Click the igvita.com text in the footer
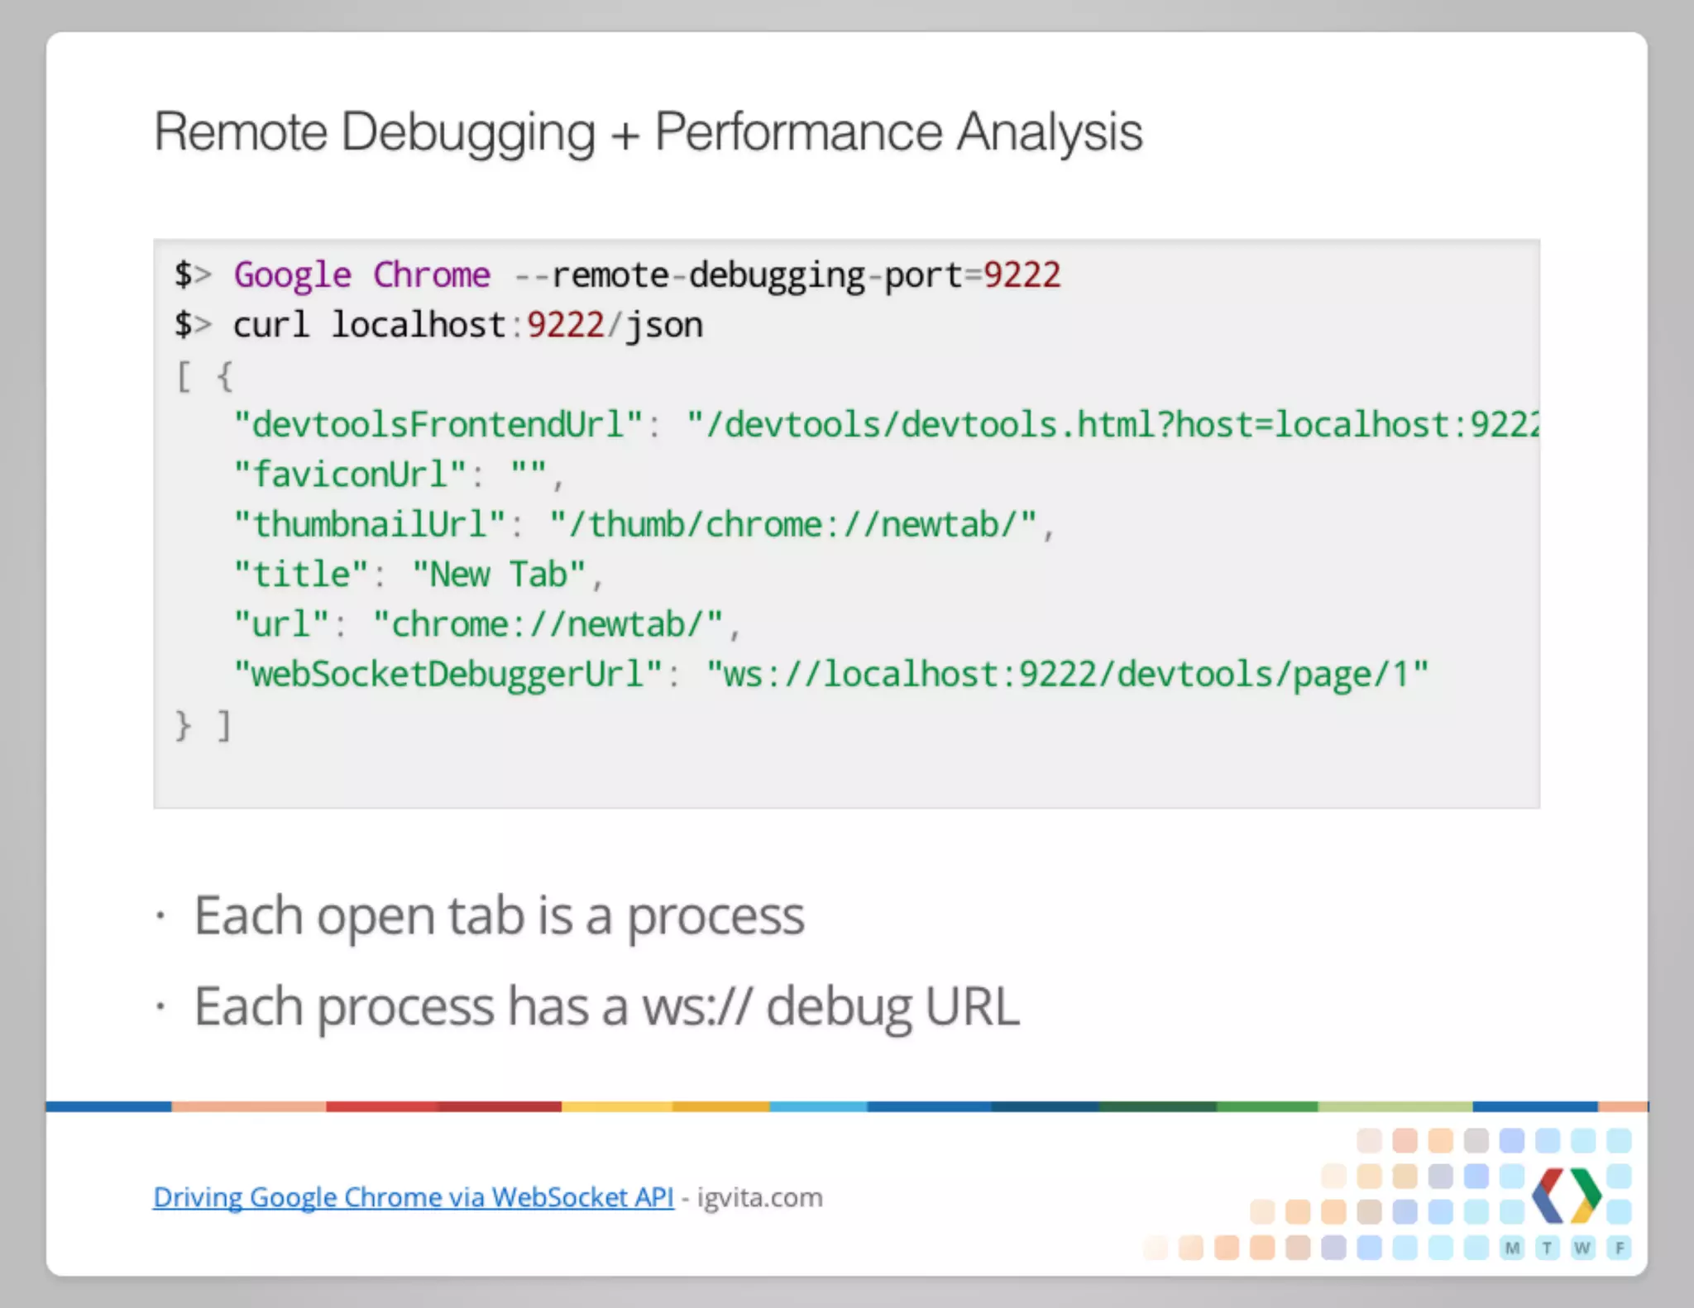The height and width of the screenshot is (1308, 1694). (759, 1197)
